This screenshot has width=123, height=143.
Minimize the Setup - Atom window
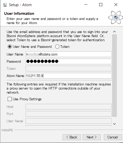(86, 5)
